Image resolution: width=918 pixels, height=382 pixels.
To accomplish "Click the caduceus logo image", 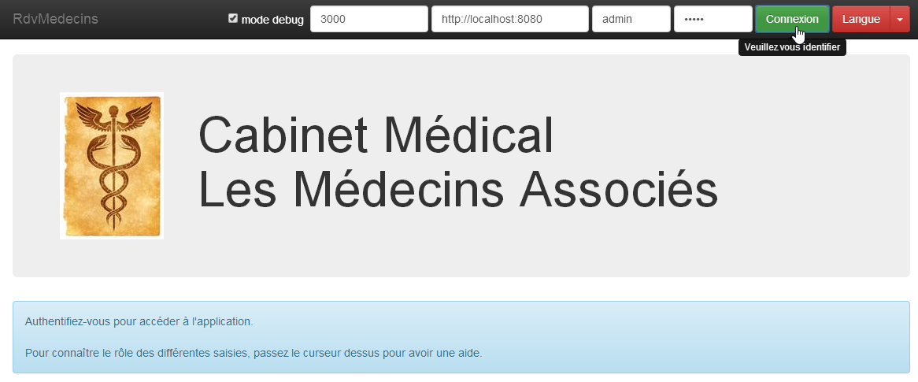I will (112, 165).
